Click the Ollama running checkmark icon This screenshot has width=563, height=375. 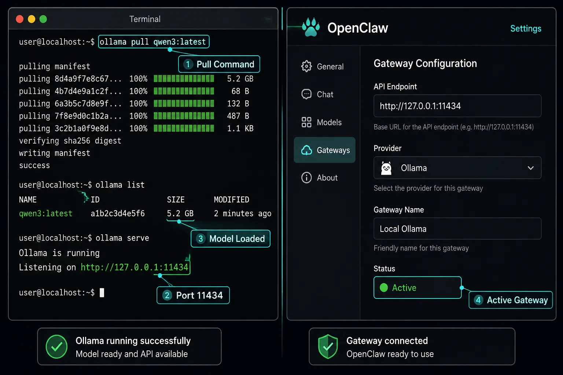(x=56, y=346)
